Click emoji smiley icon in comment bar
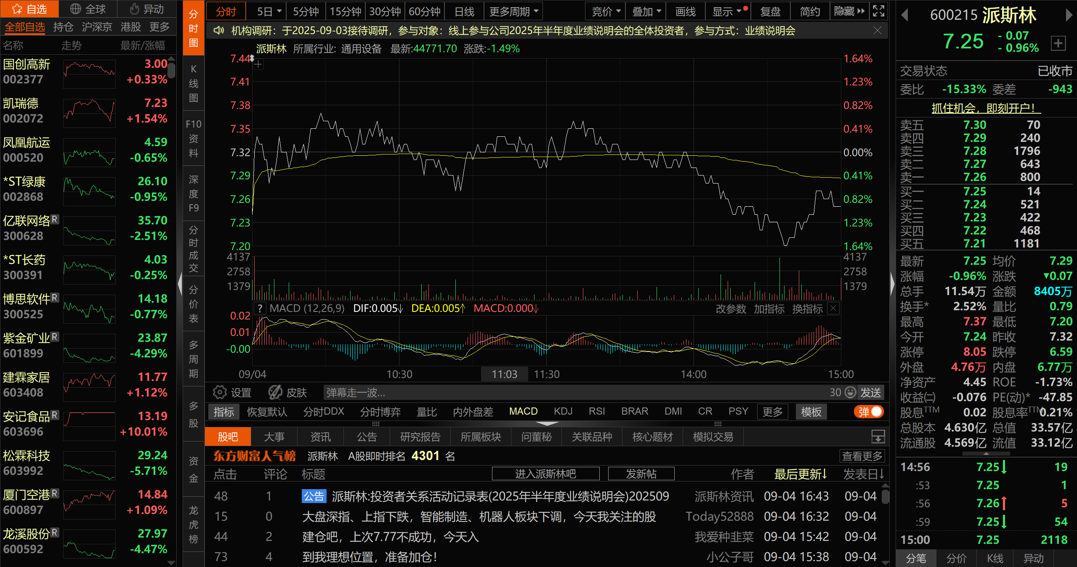This screenshot has width=1077, height=567. coord(851,392)
